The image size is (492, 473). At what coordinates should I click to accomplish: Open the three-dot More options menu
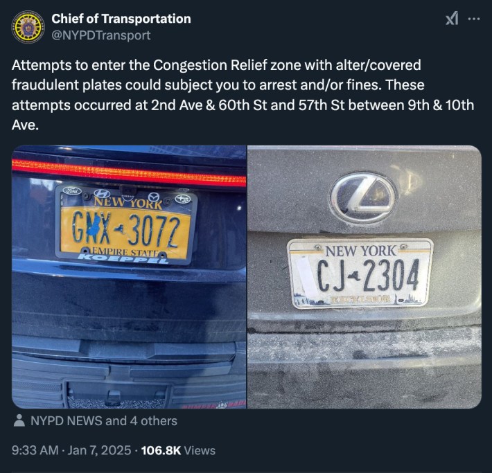tap(474, 19)
